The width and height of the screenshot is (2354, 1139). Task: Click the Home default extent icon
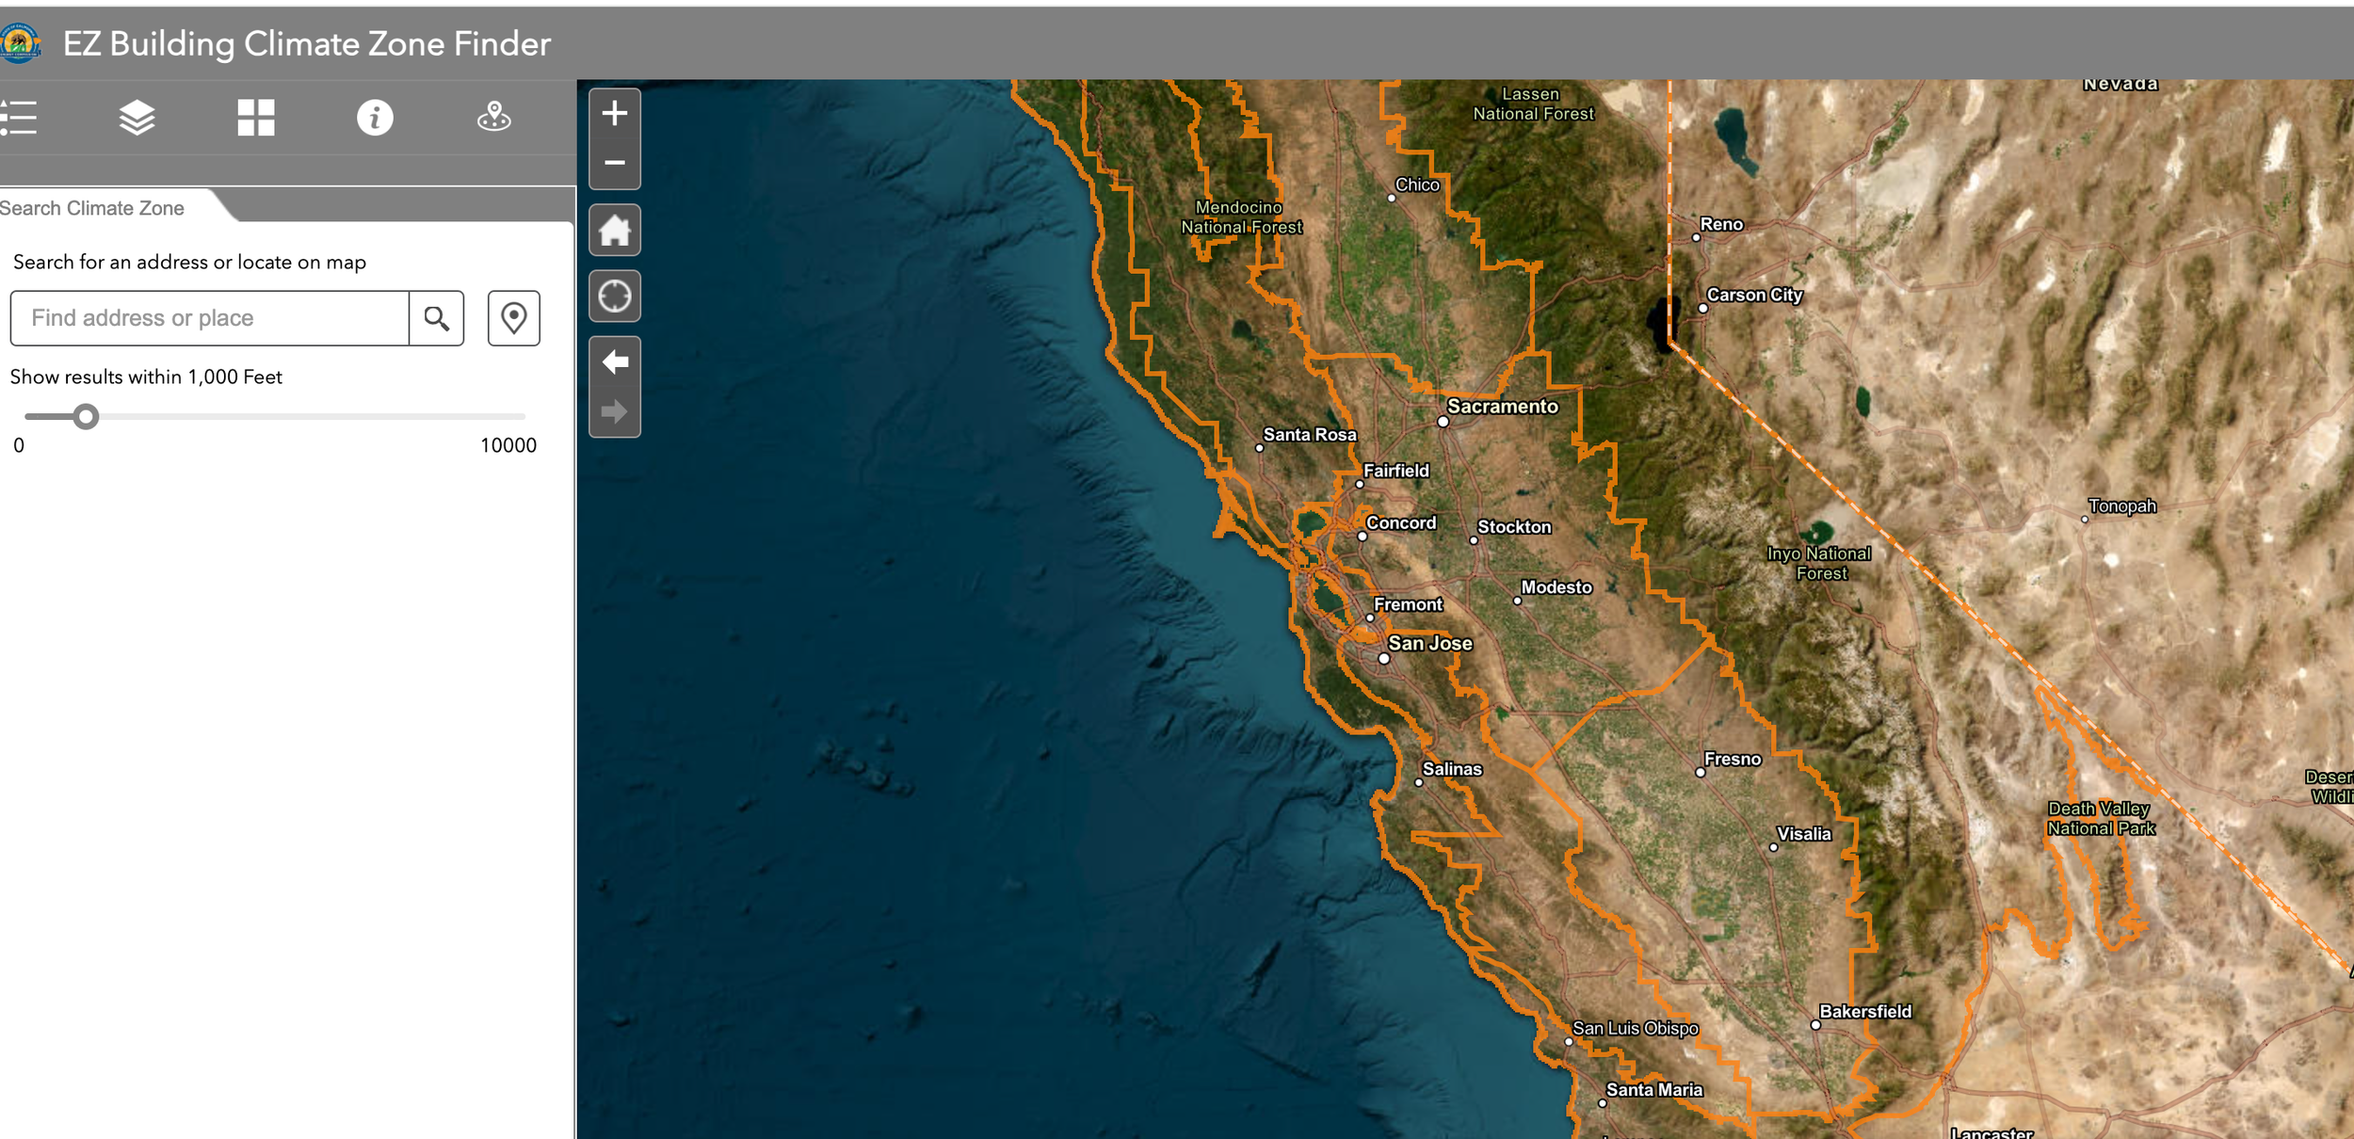tap(615, 230)
